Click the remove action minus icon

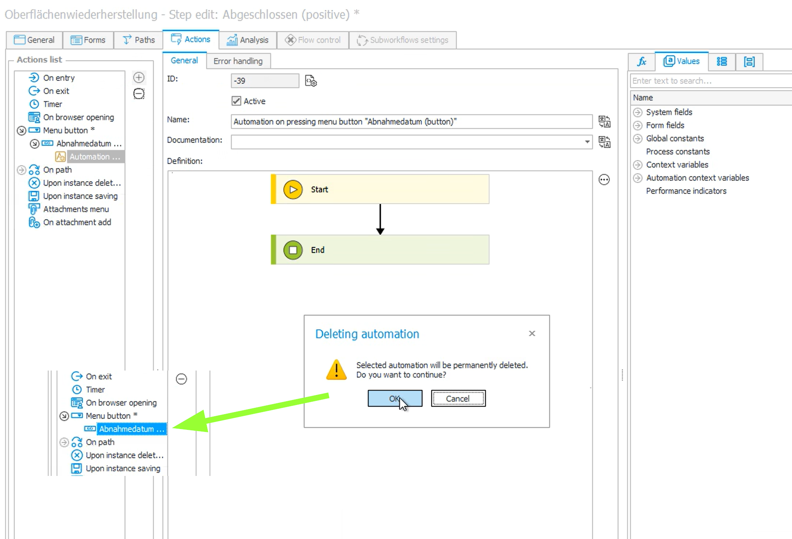[x=139, y=94]
